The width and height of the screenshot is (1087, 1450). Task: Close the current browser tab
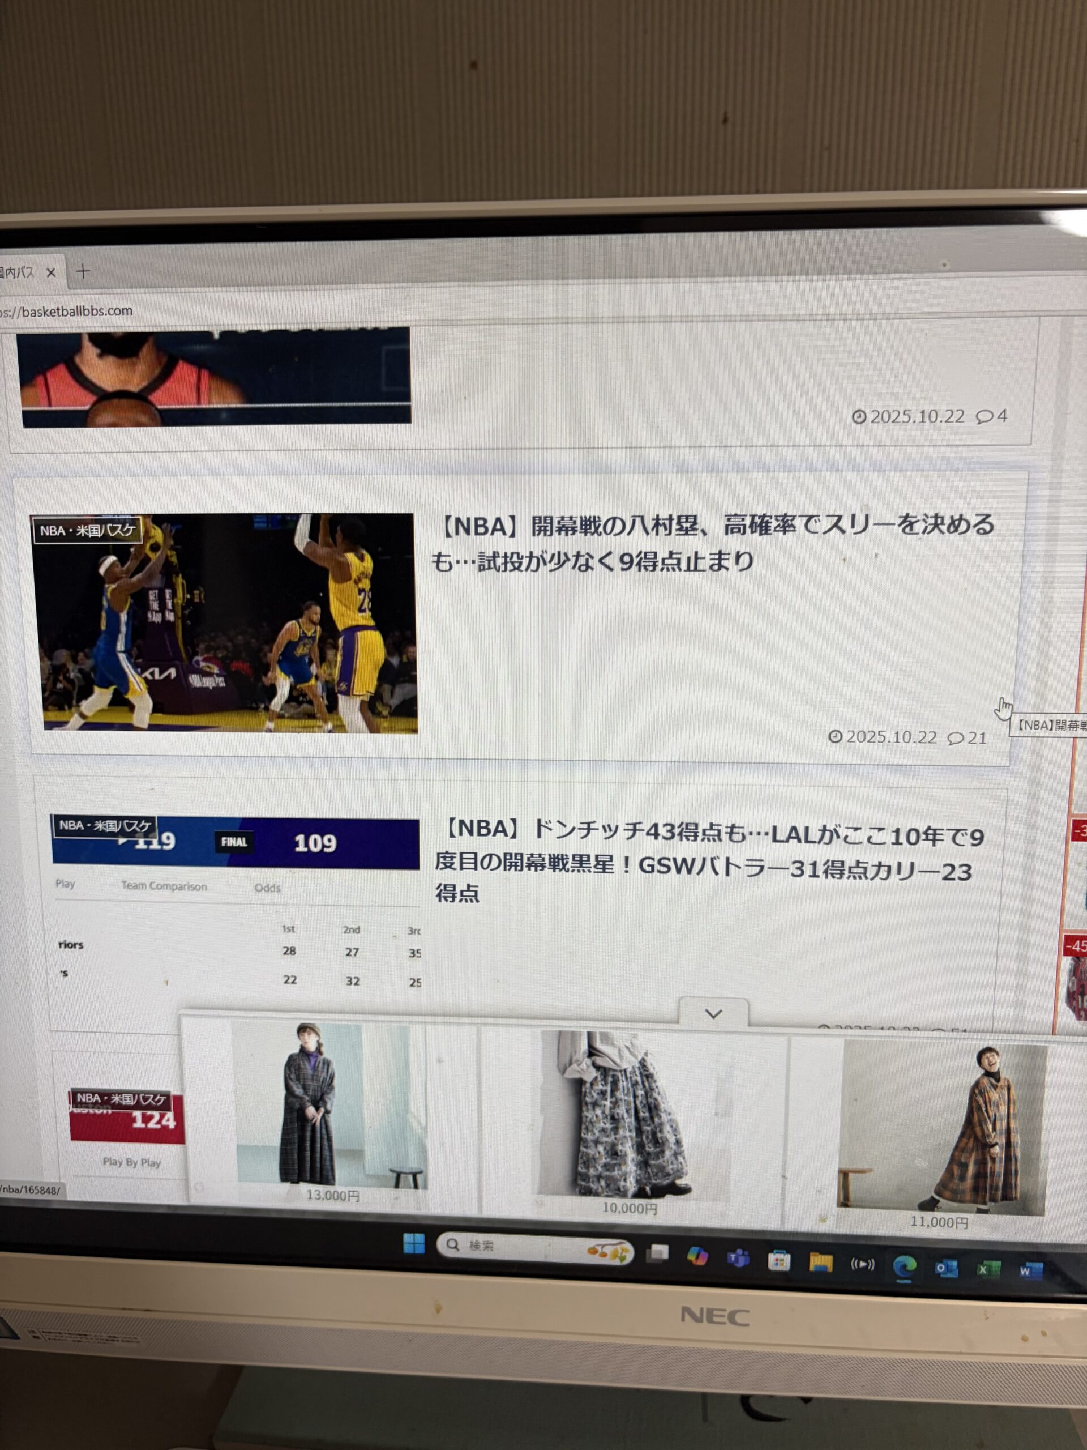point(51,272)
